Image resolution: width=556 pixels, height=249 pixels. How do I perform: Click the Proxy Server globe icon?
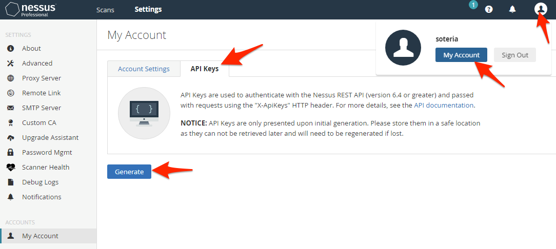tap(11, 78)
